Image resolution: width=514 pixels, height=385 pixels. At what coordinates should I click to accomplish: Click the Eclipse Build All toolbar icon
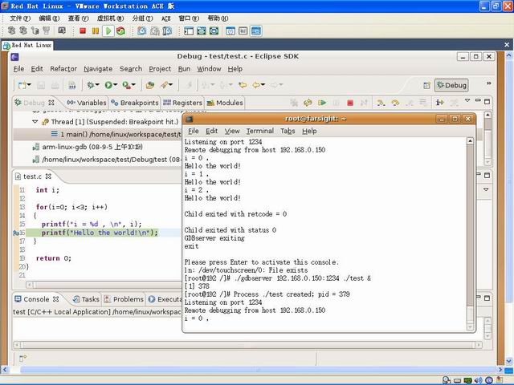click(x=72, y=86)
